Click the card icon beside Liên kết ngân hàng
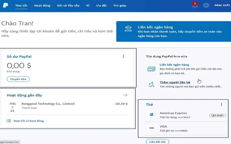The image size is (231, 144). click(151, 69)
